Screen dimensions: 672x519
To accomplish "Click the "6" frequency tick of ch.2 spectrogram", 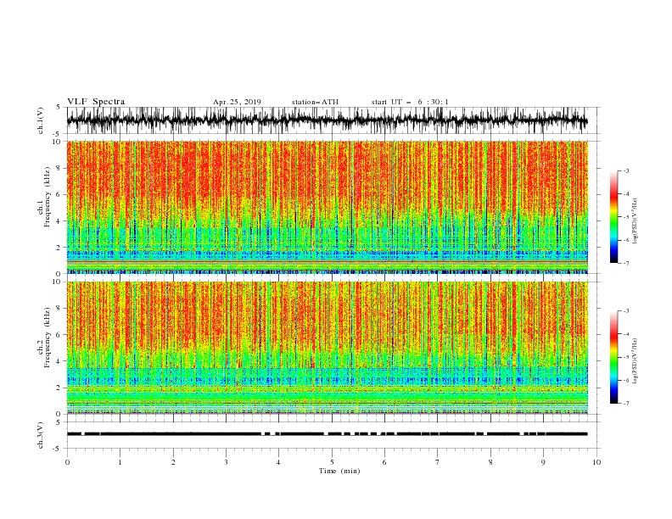I will click(59, 335).
